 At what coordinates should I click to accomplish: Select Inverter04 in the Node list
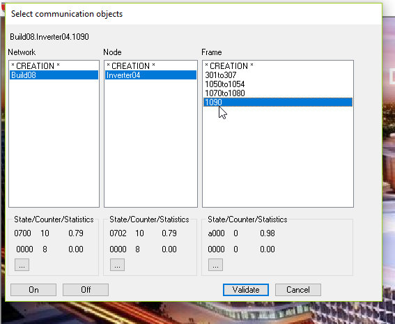click(150, 75)
